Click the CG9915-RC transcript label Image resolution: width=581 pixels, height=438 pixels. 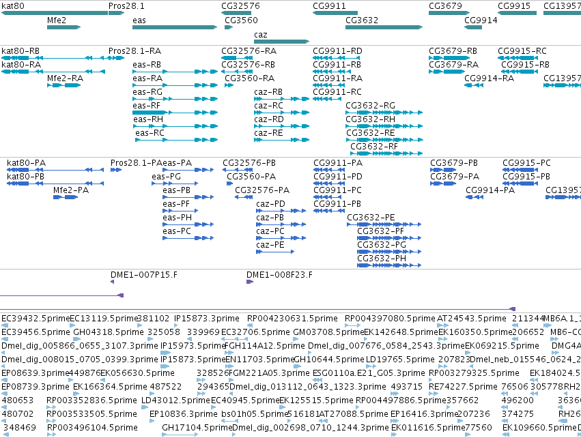tap(522, 51)
